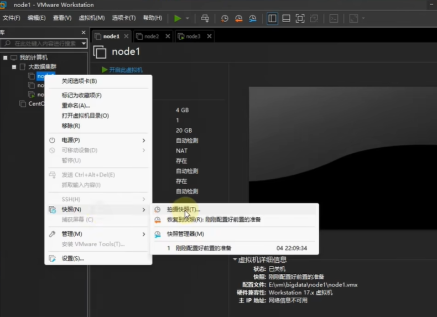Open the 快照(N) submenu entry
Viewport: 437px width, 317px height.
[x=98, y=209]
